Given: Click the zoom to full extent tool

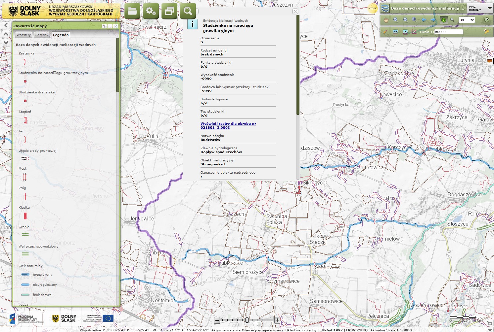Looking at the screenshot, I should (x=414, y=20).
